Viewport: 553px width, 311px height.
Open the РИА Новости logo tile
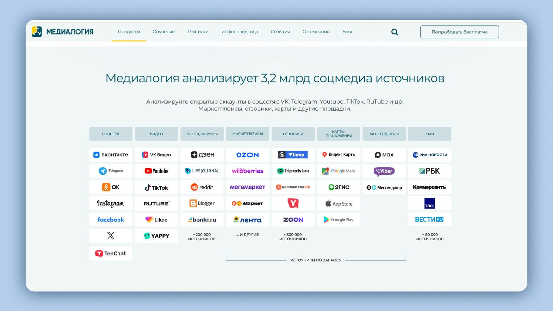(430, 155)
